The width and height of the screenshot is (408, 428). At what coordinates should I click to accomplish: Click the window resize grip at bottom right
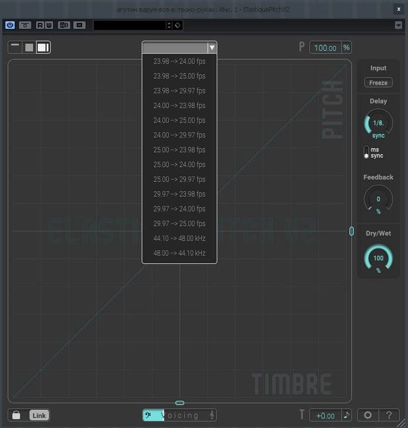[x=402, y=423]
